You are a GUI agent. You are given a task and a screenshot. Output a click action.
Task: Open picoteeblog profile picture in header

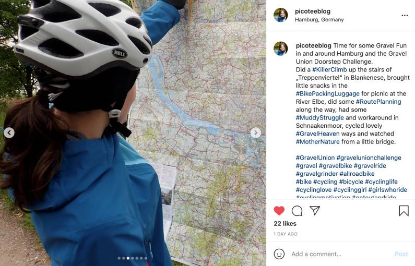point(280,15)
